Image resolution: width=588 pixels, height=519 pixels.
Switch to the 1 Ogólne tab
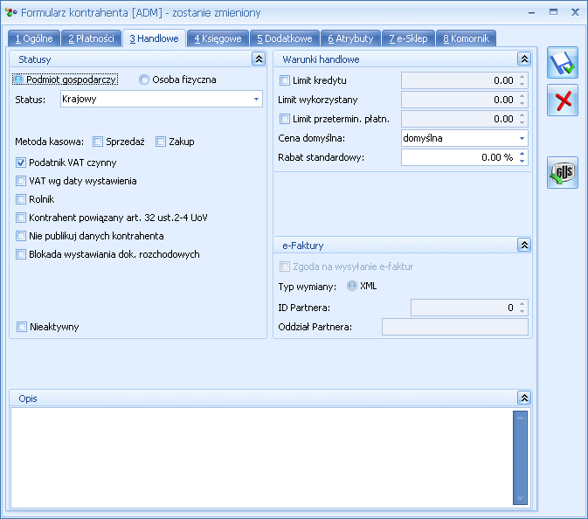coord(34,38)
